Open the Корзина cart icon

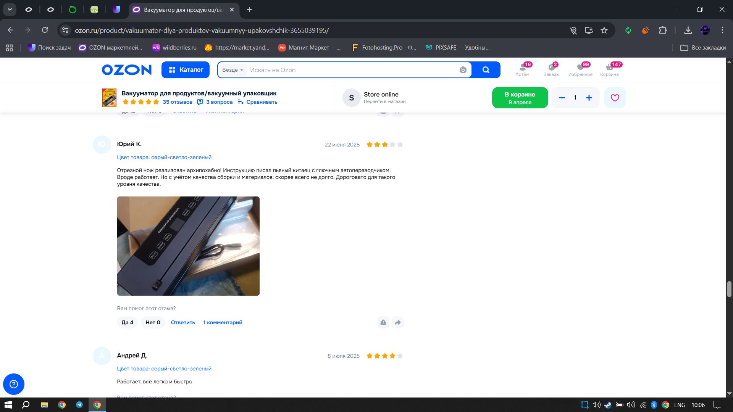pyautogui.click(x=609, y=69)
